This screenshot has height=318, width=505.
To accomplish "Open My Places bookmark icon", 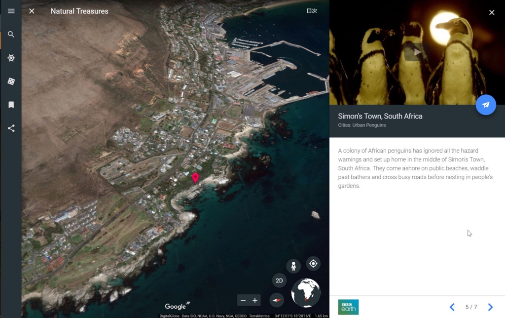I will tap(11, 105).
